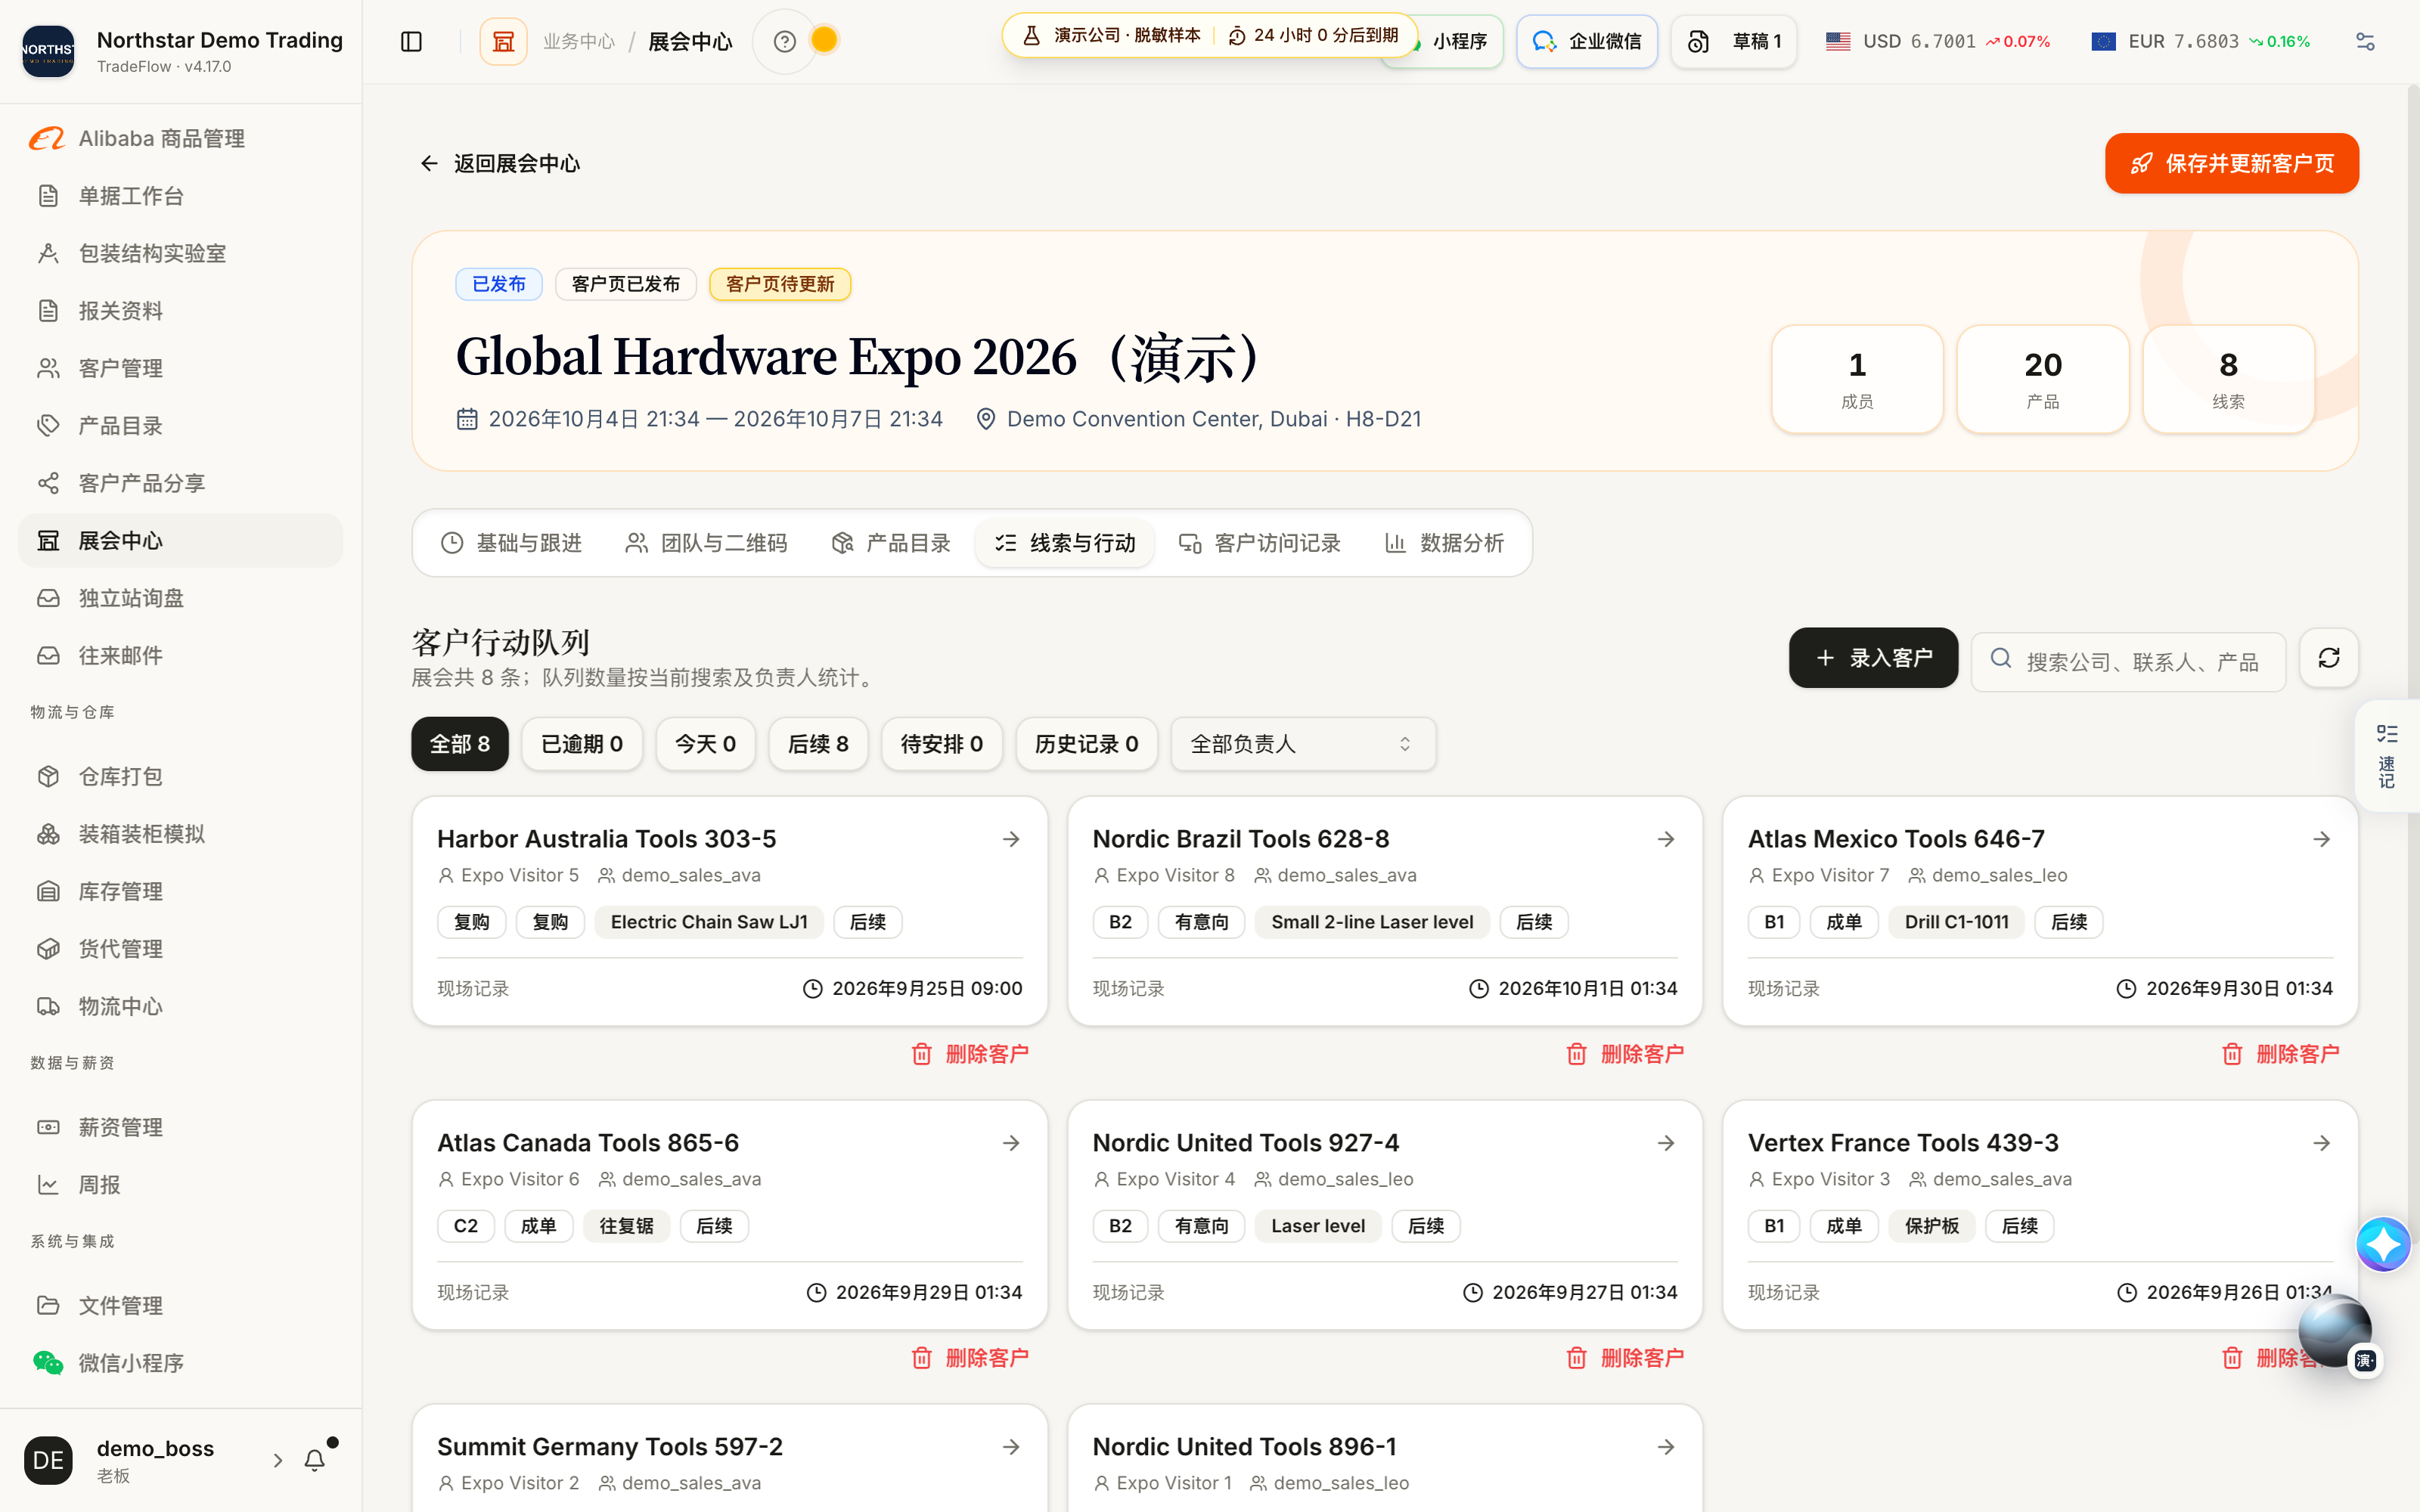Open 企业微信 in top bar
The image size is (2420, 1512).
click(x=1587, y=41)
